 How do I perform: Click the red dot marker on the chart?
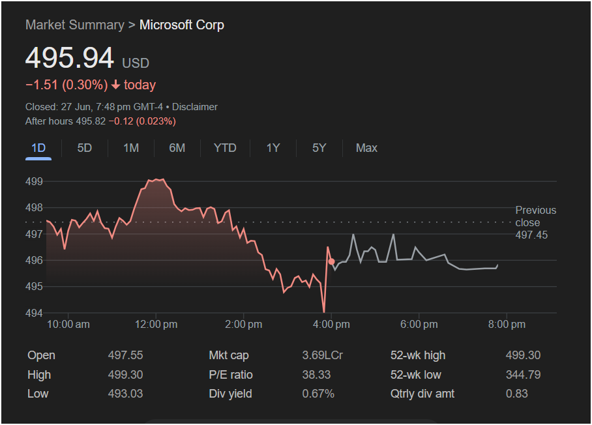coord(332,261)
